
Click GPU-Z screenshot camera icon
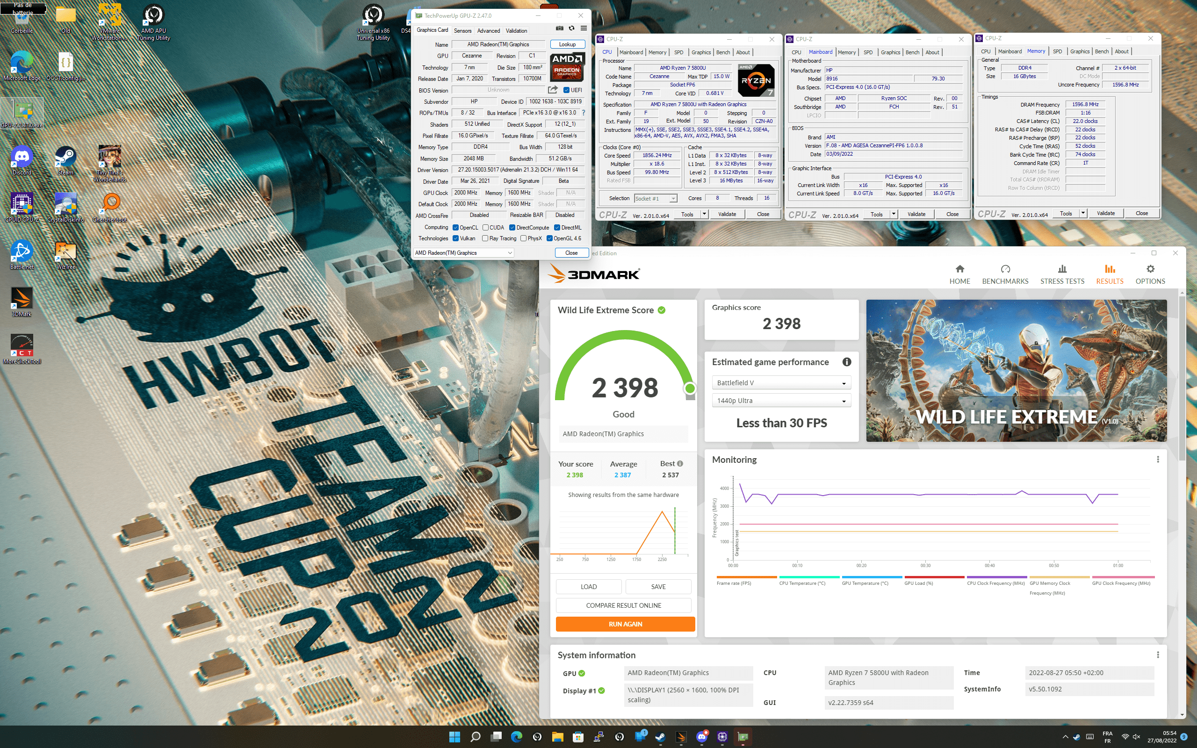559,28
